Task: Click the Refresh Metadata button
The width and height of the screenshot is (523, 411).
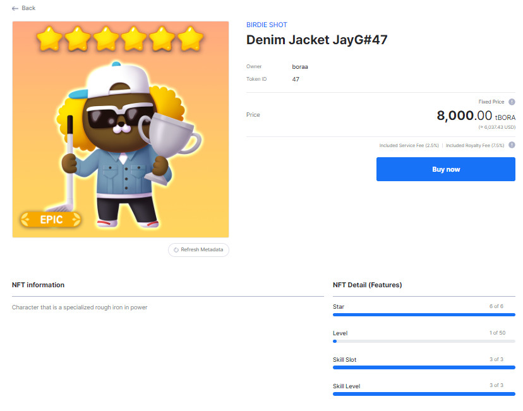Action: click(x=198, y=249)
